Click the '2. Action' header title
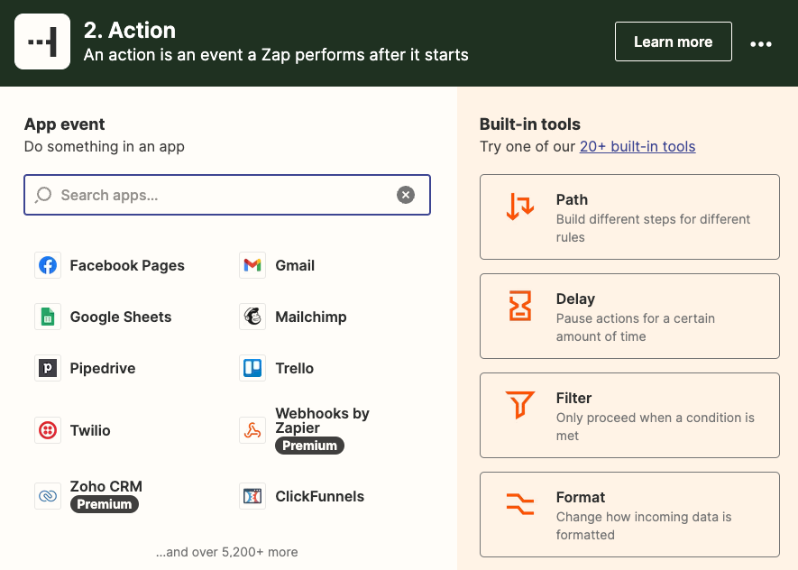Screen dimensions: 798x570 pyautogui.click(x=130, y=31)
